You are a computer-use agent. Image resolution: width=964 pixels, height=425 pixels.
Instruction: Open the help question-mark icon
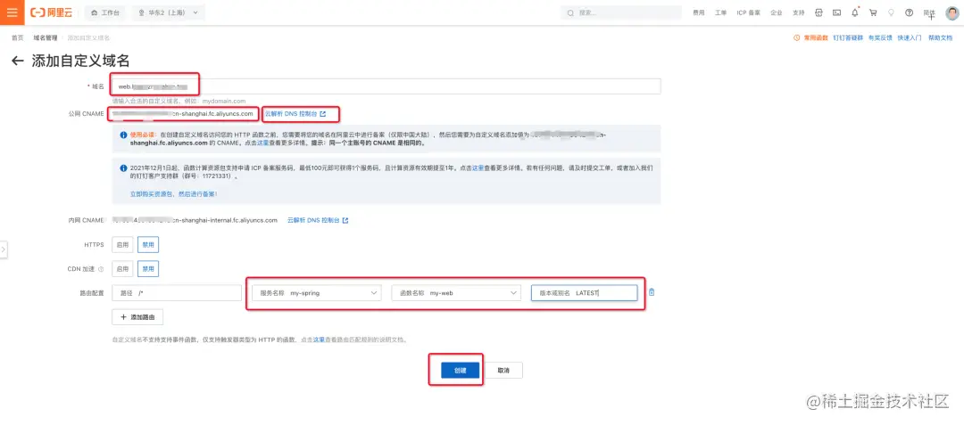coord(909,12)
